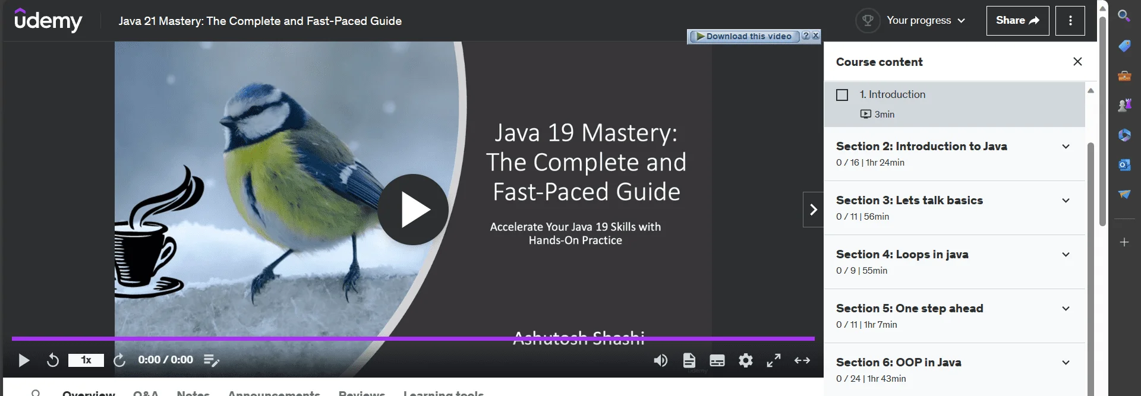Add a note with the note icon
This screenshot has height=396, width=1141.
212,360
